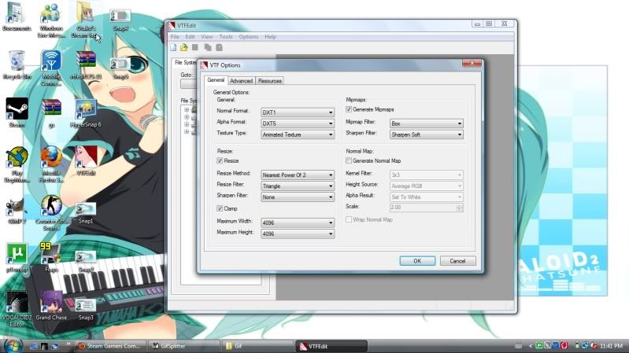Screen dimensions: 629x353
Task: Open the Normal Format dropdown
Action: pos(297,112)
